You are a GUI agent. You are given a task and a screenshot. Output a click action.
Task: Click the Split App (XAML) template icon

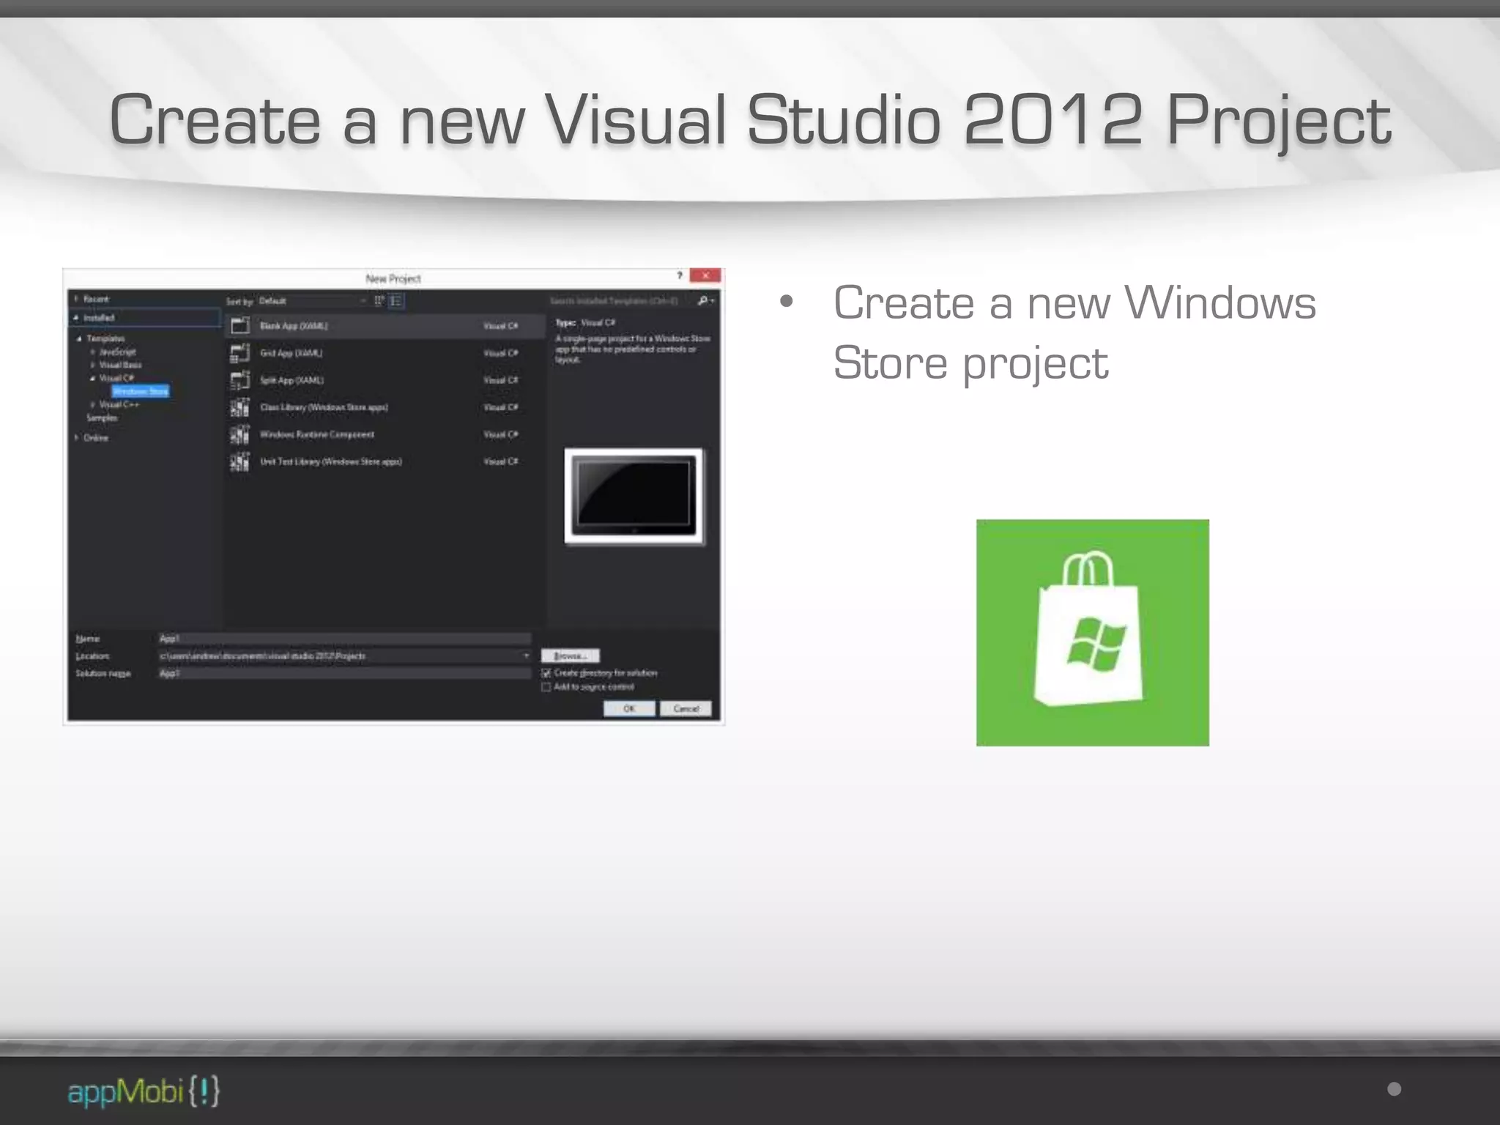click(x=240, y=380)
